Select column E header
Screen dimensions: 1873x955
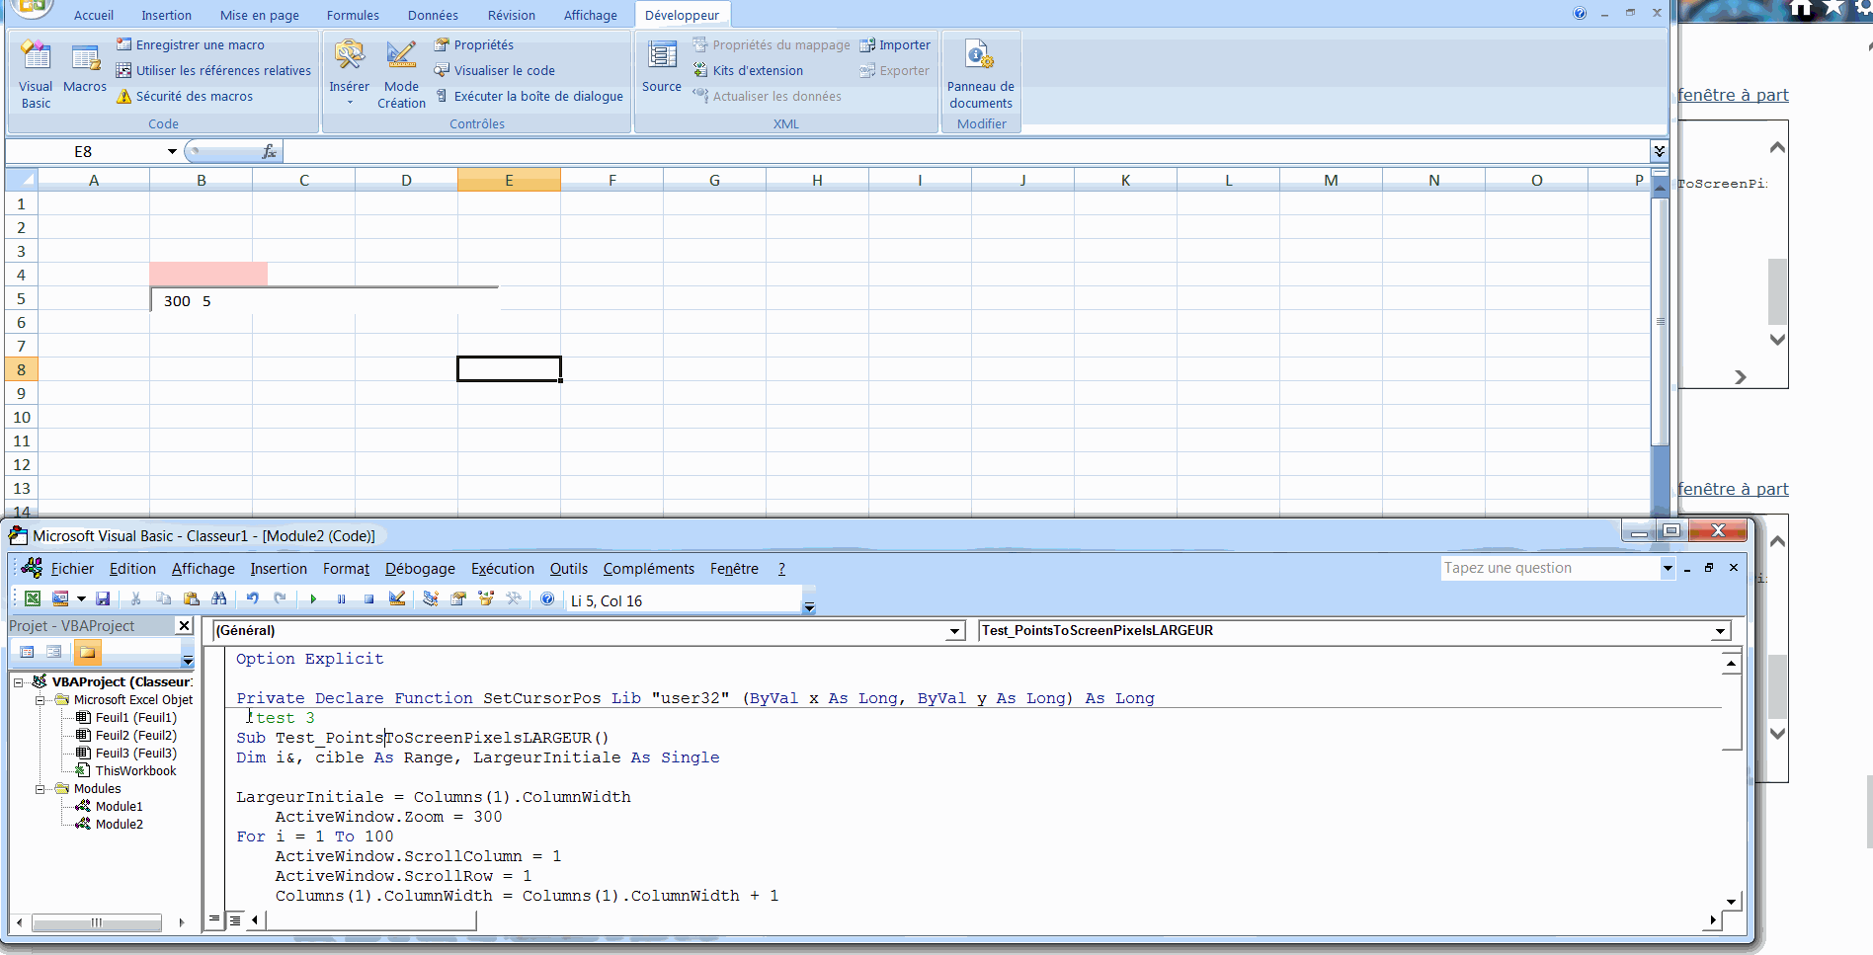click(x=509, y=180)
